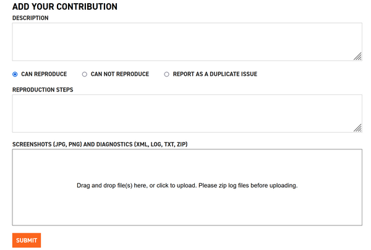Open the file upload drop zone
This screenshot has height=250, width=371.
click(187, 187)
